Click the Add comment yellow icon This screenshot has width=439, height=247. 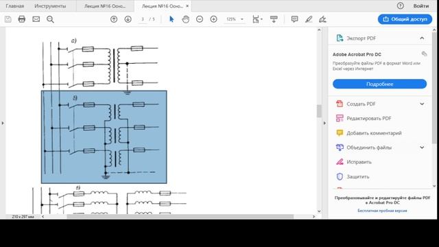[340, 133]
